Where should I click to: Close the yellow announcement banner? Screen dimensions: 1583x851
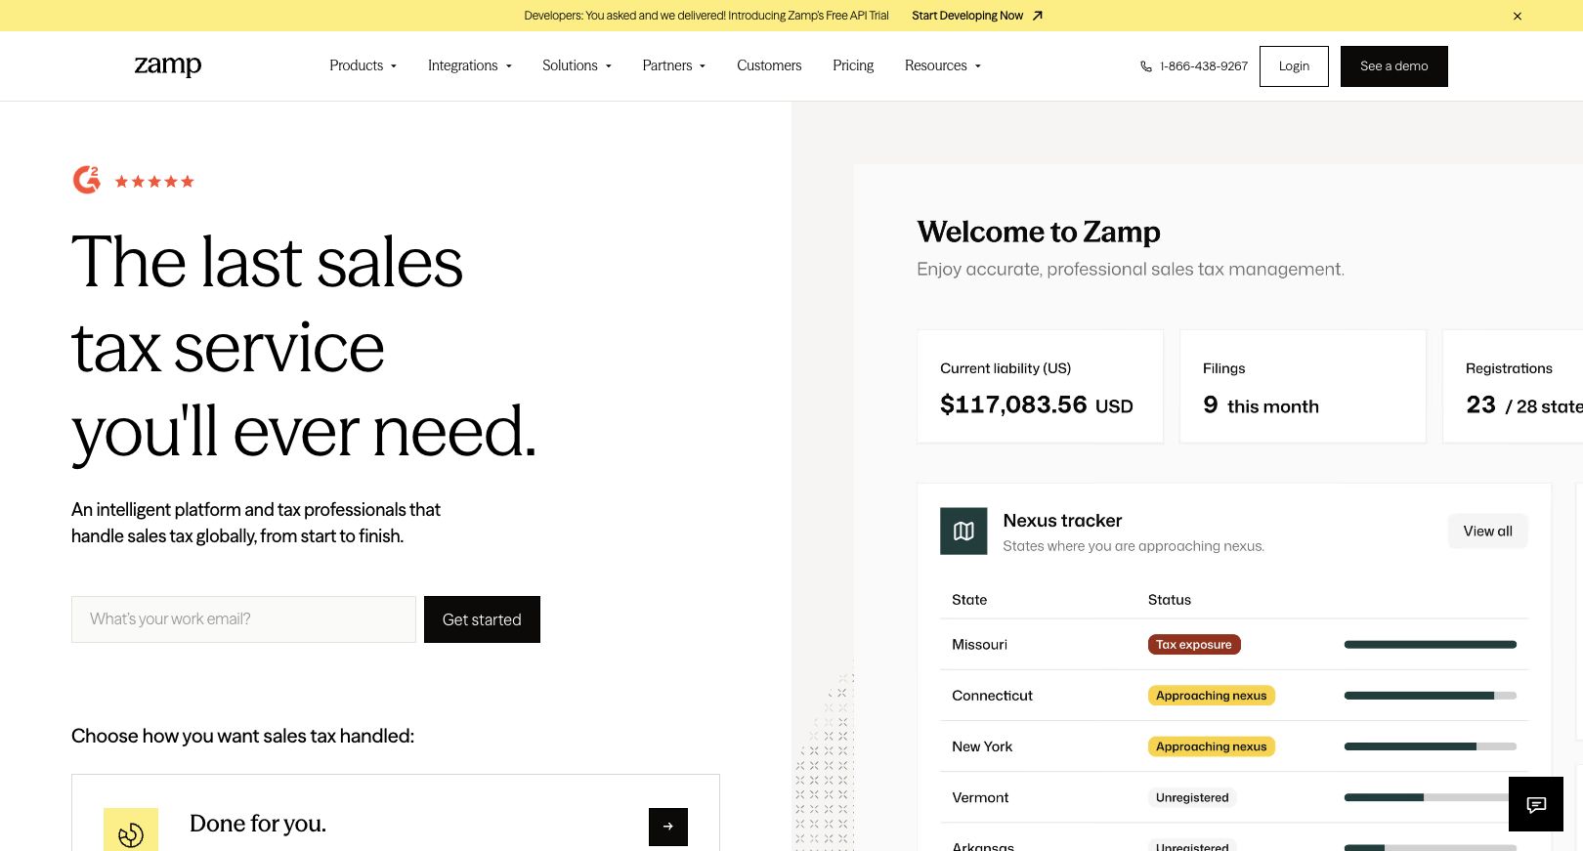[1518, 16]
